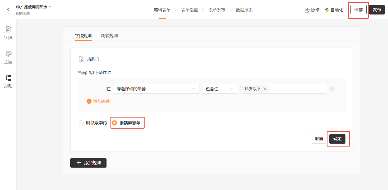
Task: Remove the condition row with minus icon
Action: point(332,89)
